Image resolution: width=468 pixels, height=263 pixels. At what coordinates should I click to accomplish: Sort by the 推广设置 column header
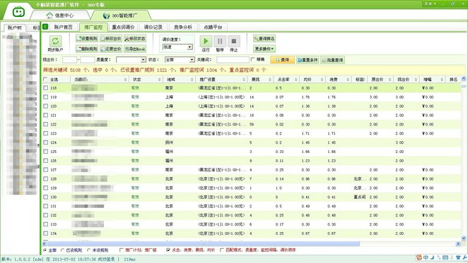(222, 80)
